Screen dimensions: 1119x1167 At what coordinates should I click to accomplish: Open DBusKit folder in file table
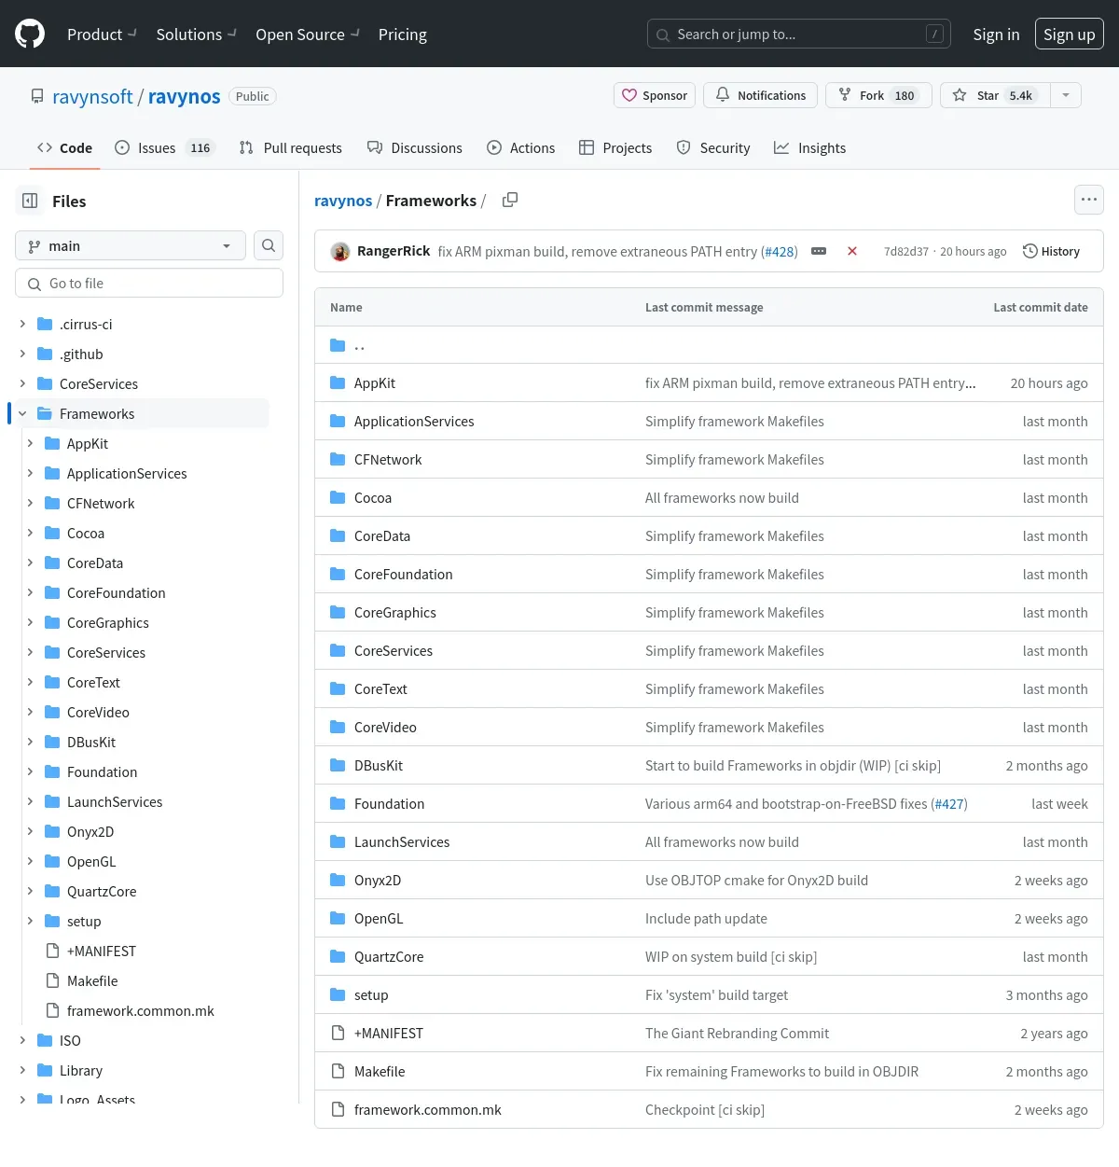click(379, 765)
